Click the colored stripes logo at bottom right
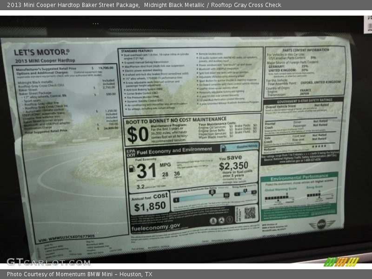 (x=341, y=262)
